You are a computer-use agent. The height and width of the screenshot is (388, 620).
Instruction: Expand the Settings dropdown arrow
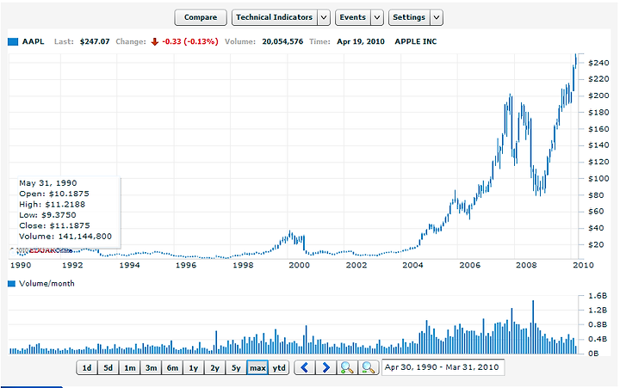click(x=437, y=17)
